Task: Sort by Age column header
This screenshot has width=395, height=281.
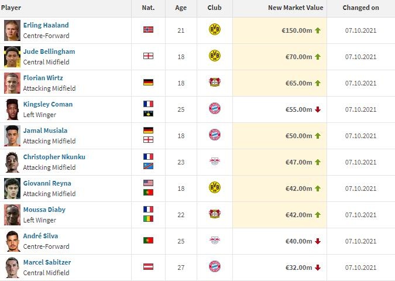Action: (181, 8)
